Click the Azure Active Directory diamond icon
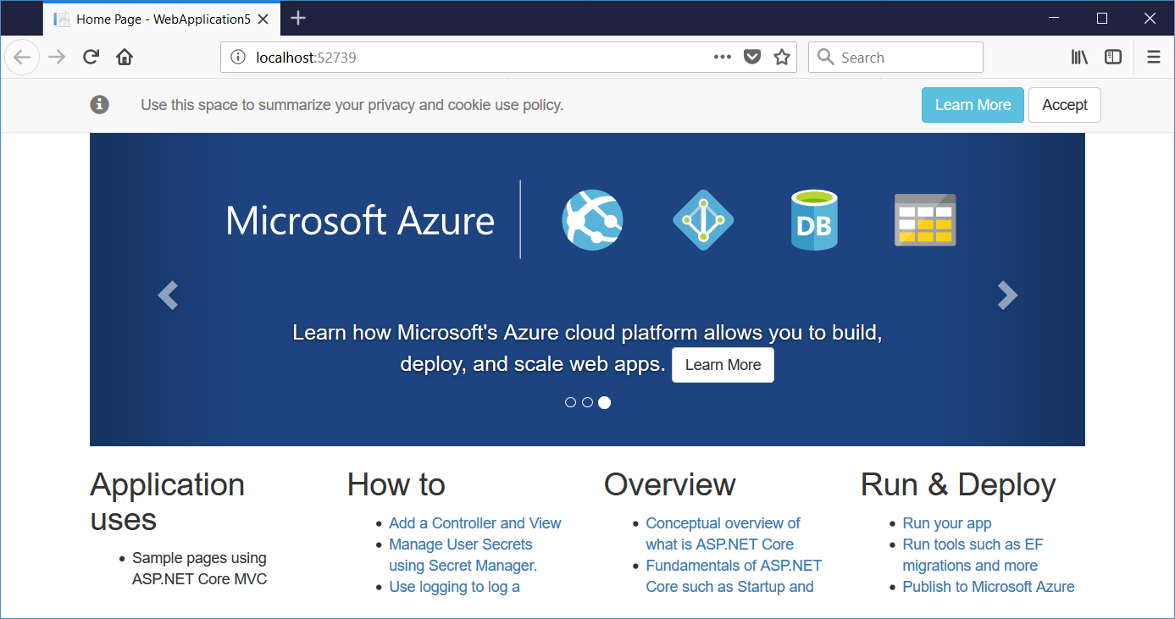 (703, 219)
